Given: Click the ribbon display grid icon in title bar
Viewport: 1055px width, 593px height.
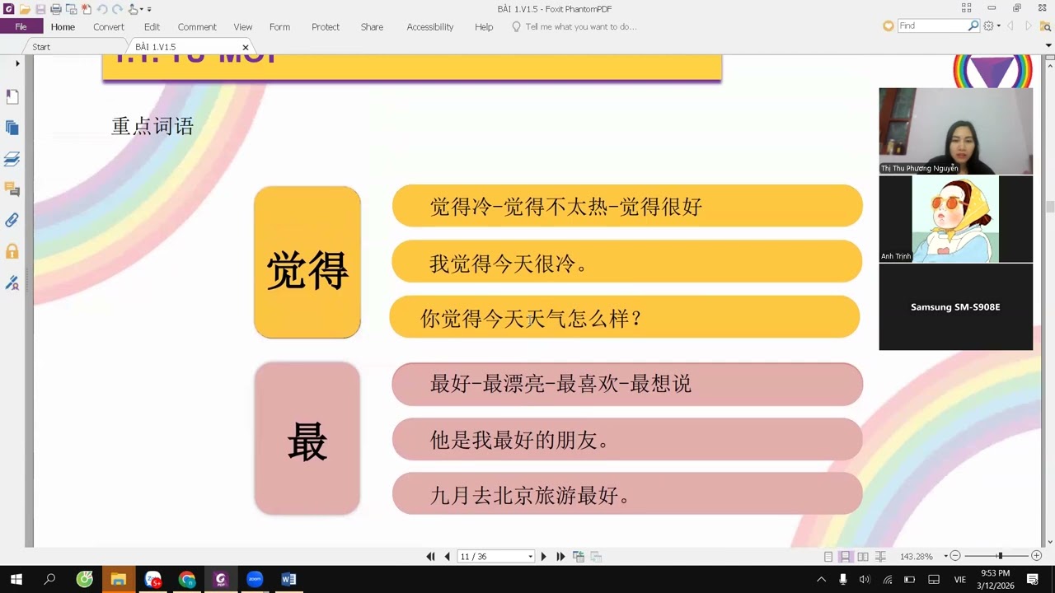Looking at the screenshot, I should [x=966, y=8].
